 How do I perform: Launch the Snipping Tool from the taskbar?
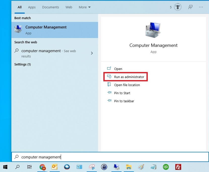click(x=92, y=167)
